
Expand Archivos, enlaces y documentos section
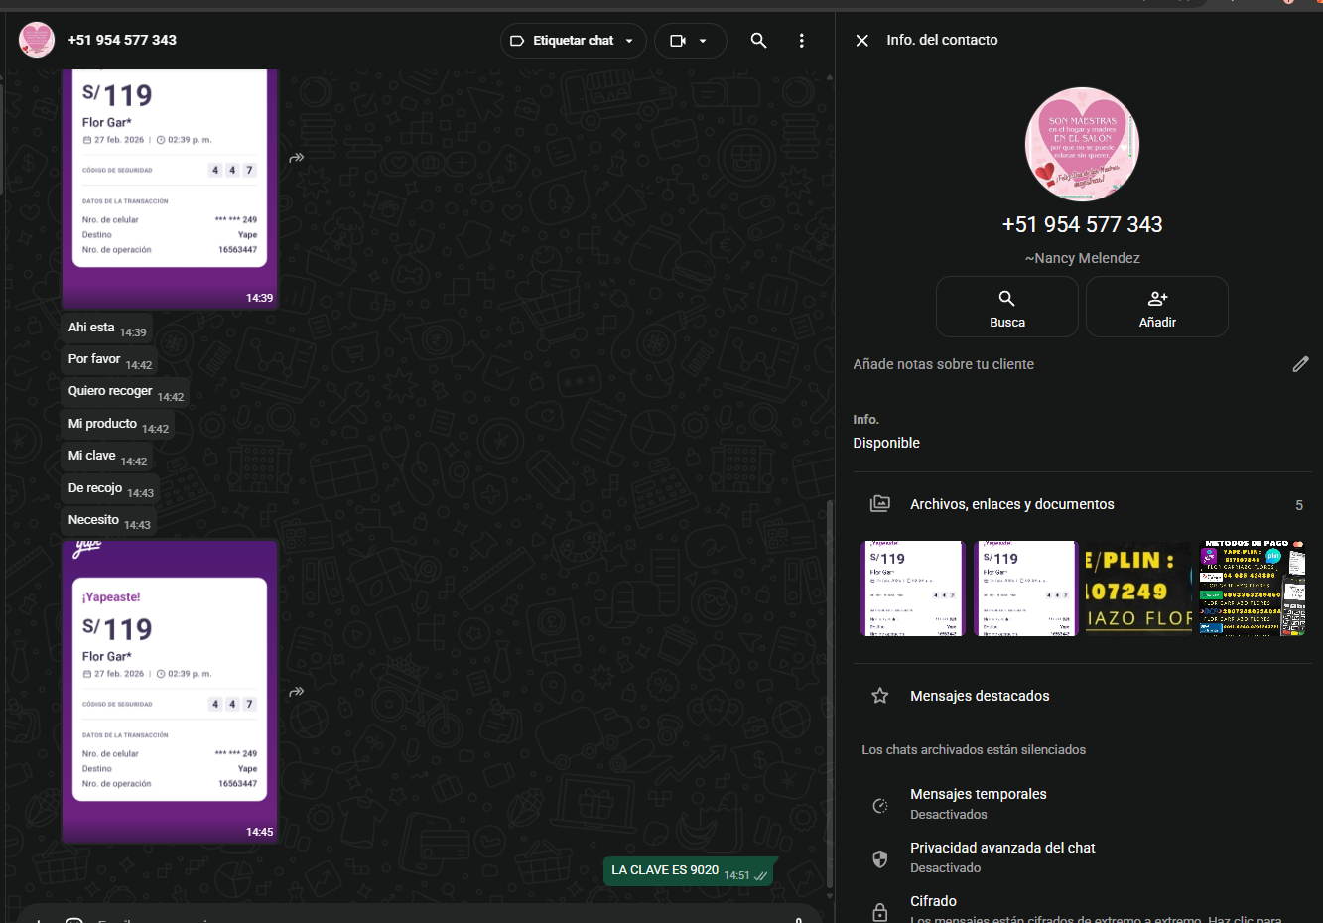pyautogui.click(x=1011, y=504)
